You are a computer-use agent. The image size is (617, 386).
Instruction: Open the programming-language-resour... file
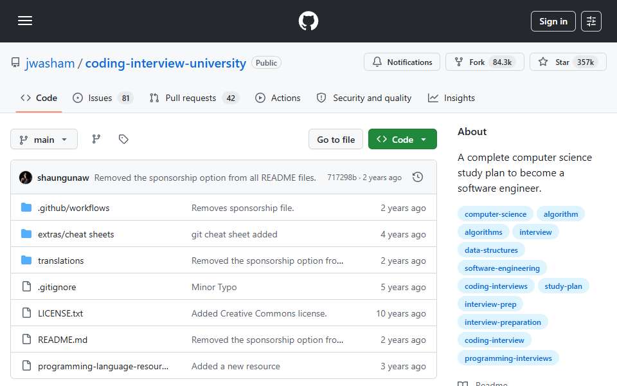point(103,366)
